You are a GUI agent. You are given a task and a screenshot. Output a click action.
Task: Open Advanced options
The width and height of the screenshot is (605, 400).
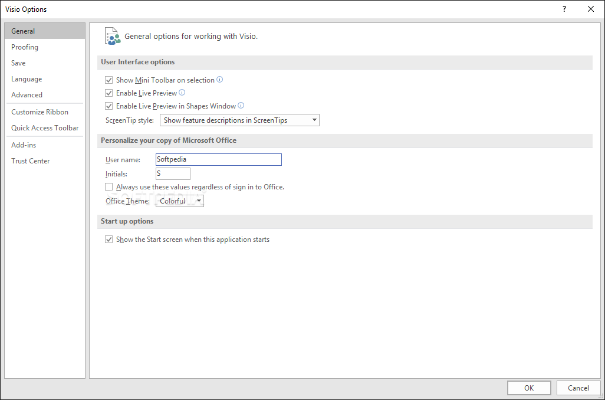[x=45, y=94]
